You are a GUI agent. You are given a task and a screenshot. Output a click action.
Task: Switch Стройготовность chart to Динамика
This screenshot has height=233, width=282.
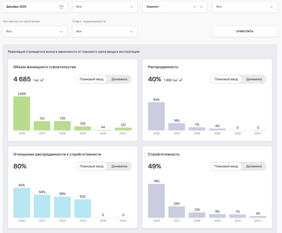(254, 166)
